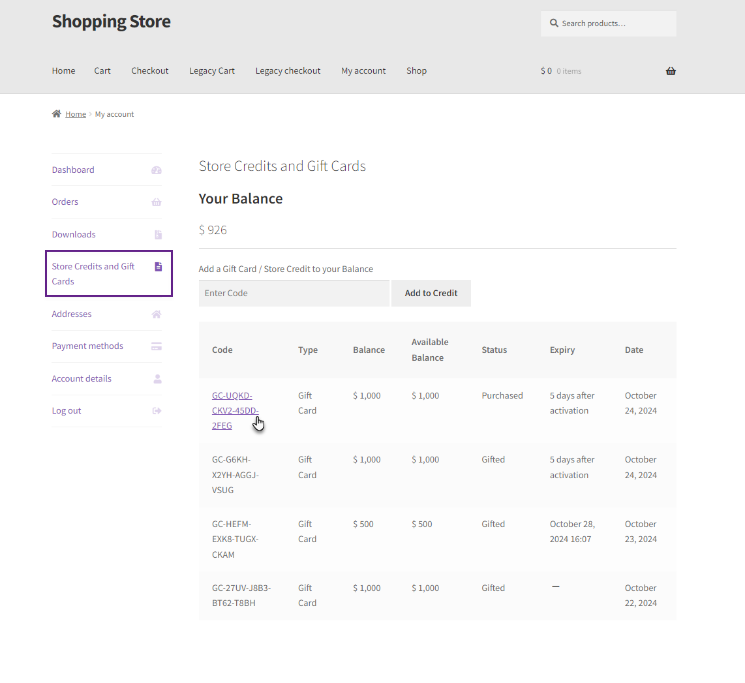
Task: Click expiry October 28, 2024 16:07
Action: tap(573, 532)
